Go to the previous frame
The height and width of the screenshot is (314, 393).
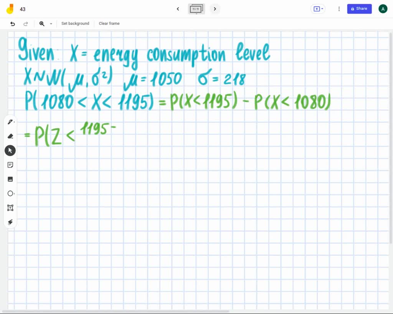click(x=178, y=9)
